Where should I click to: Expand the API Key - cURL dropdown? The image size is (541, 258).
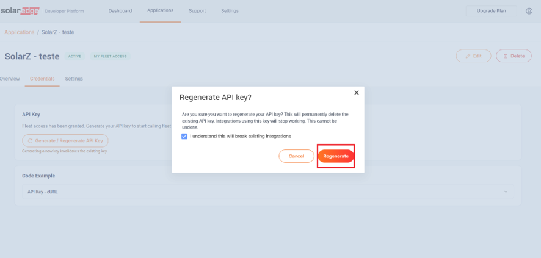268,192
